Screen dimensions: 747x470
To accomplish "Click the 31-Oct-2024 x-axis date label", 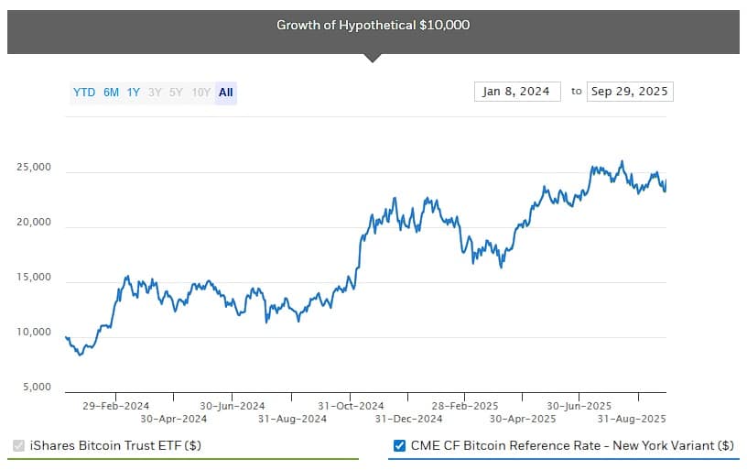I will pos(351,405).
